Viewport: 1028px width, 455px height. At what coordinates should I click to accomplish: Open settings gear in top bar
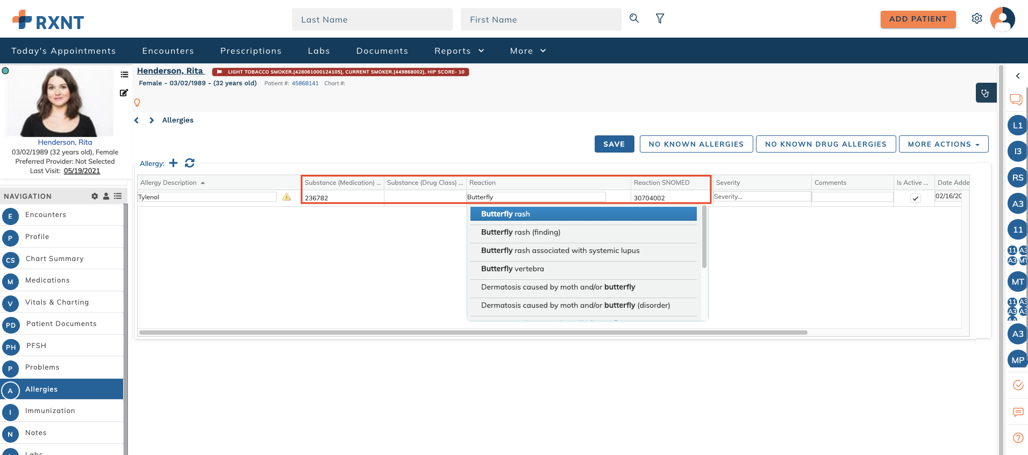click(x=977, y=19)
